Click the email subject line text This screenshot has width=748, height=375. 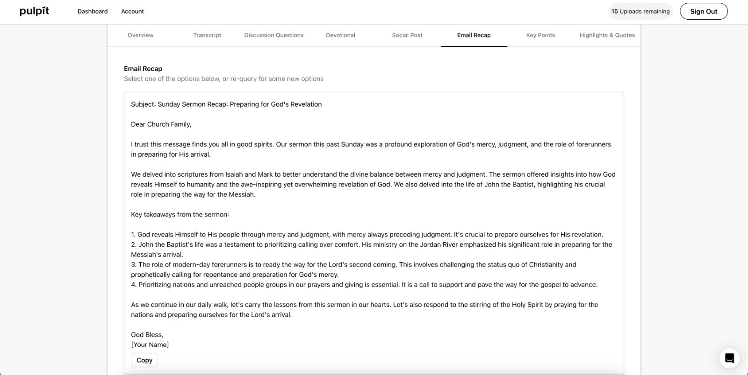pos(226,104)
